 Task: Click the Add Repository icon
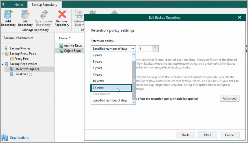coord(8,15)
